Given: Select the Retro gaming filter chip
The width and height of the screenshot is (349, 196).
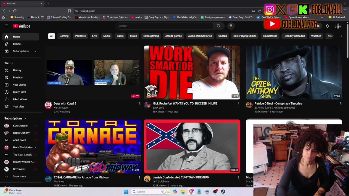Looking at the screenshot, I should coord(151,36).
